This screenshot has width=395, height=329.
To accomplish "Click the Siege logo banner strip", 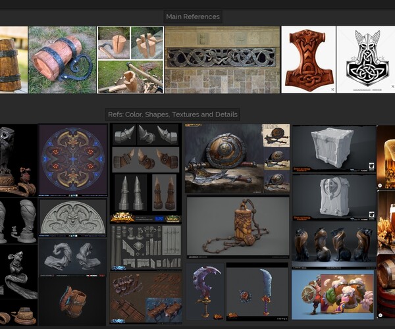I will point(146,218).
